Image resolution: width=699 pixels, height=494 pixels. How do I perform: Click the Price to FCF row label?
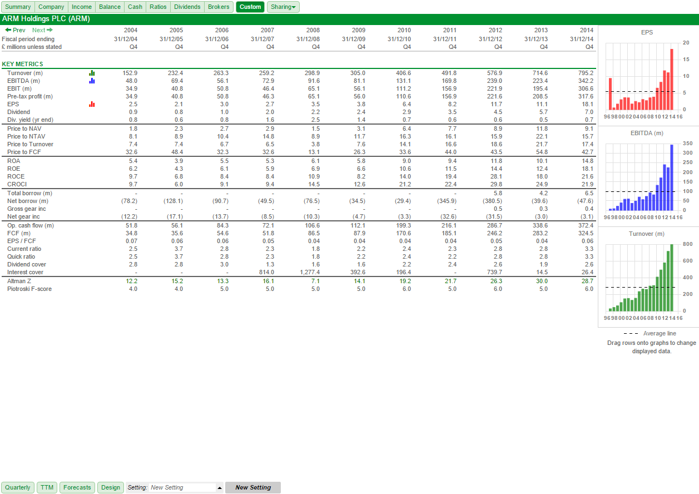[x=24, y=152]
